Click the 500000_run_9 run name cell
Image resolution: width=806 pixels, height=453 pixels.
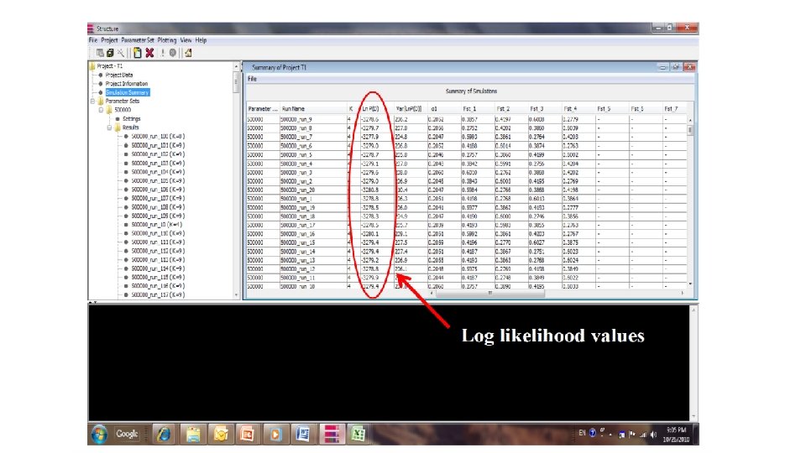click(x=313, y=119)
